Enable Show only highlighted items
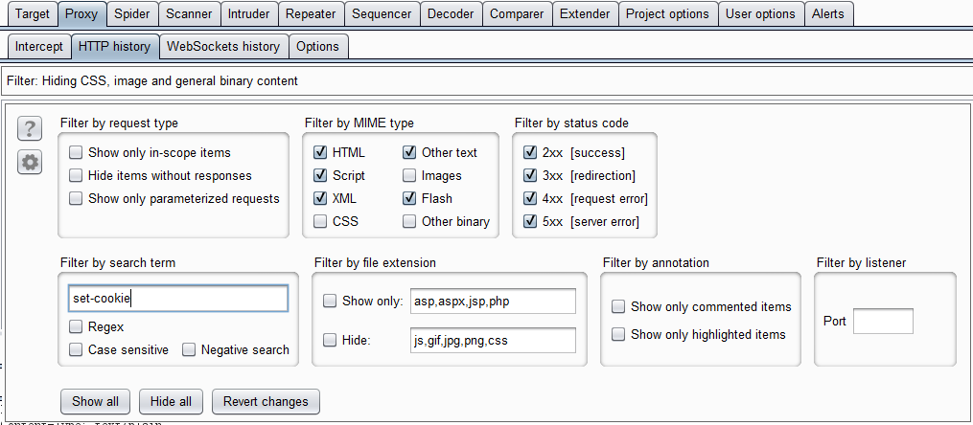973x425 pixels. pyautogui.click(x=618, y=334)
